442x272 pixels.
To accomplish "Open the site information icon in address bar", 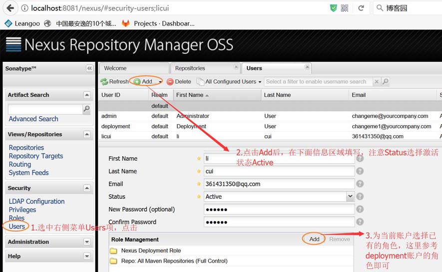I will pos(25,8).
